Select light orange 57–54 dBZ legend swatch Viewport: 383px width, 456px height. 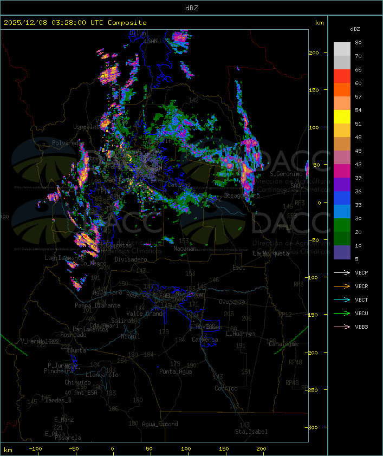tap(342, 103)
